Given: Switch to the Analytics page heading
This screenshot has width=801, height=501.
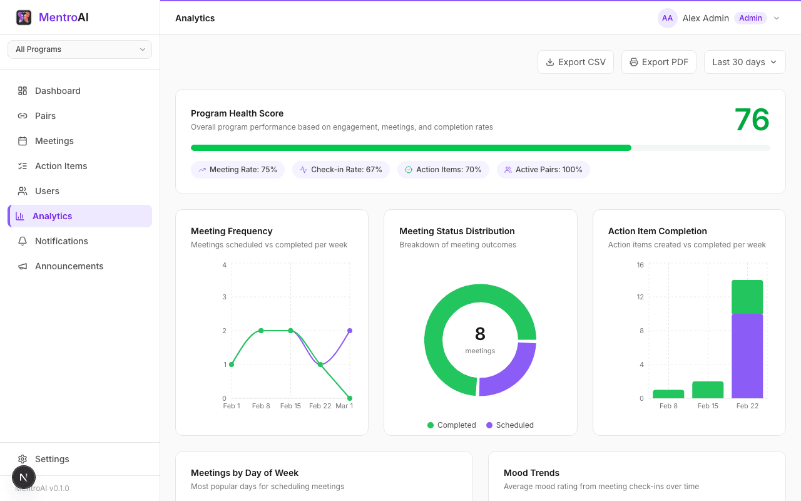Looking at the screenshot, I should coord(195,18).
